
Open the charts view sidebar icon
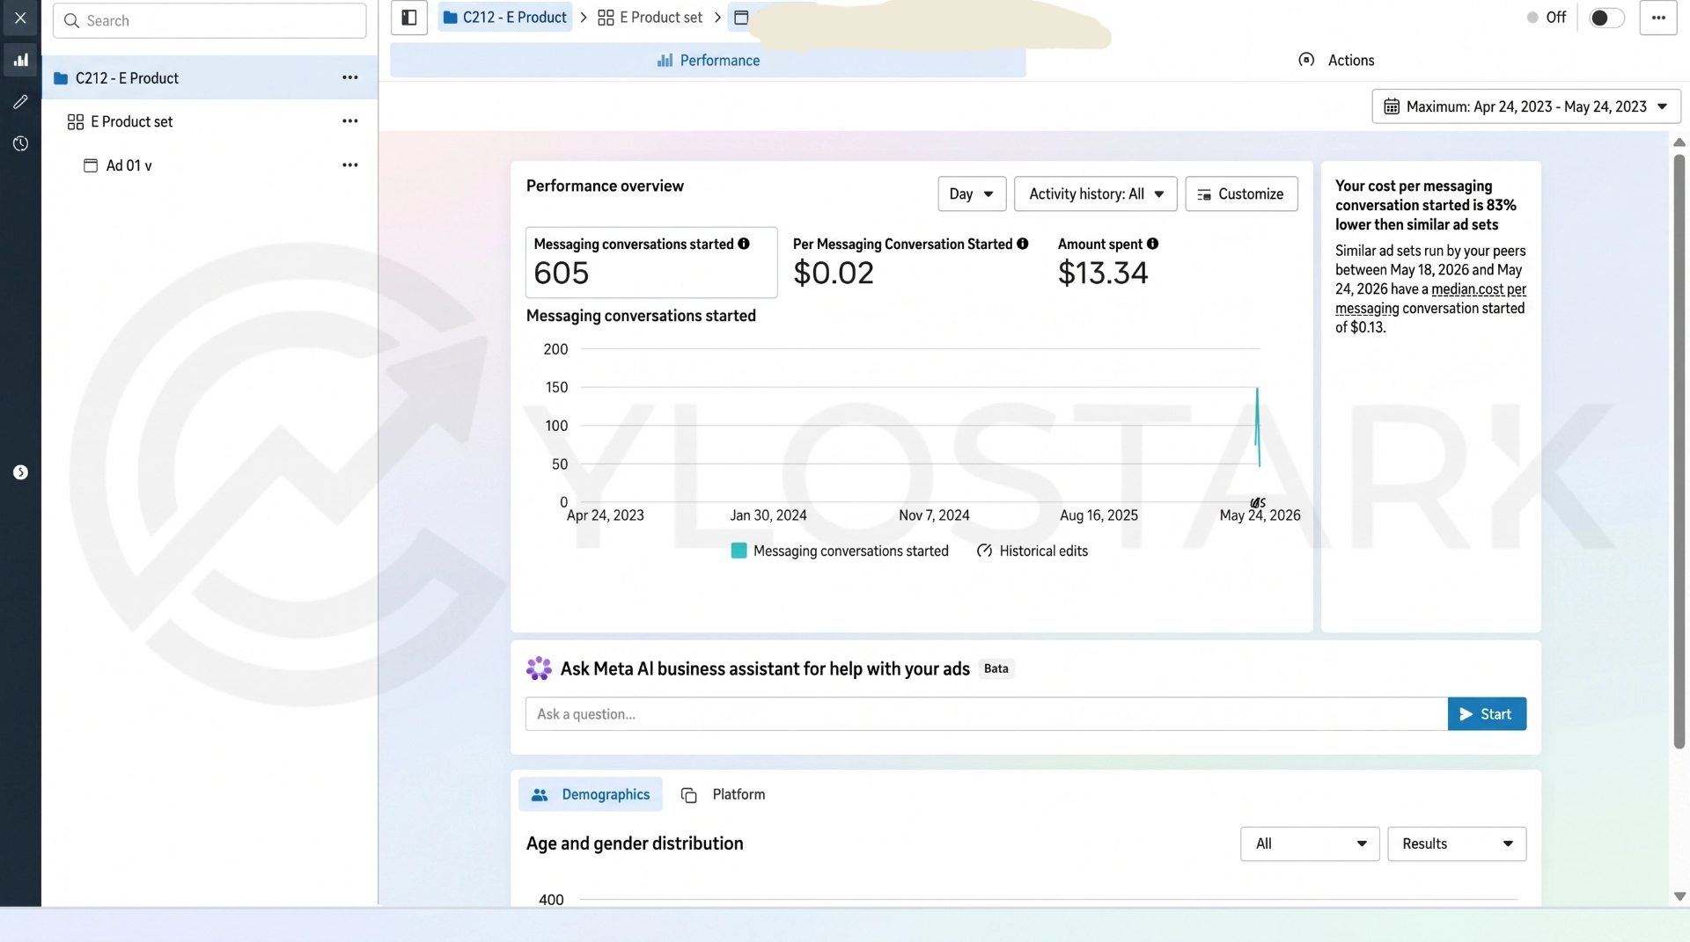tap(20, 60)
